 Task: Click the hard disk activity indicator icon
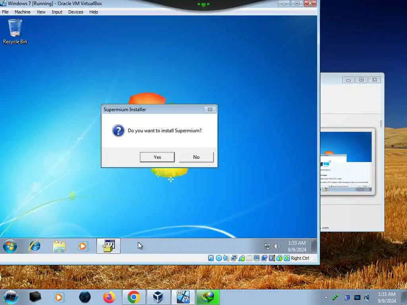coord(211,258)
